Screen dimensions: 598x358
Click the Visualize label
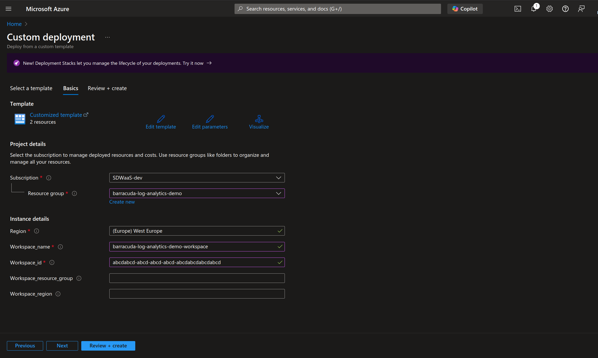259,127
